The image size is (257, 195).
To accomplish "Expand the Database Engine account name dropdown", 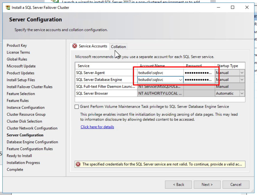I will pos(180,80).
